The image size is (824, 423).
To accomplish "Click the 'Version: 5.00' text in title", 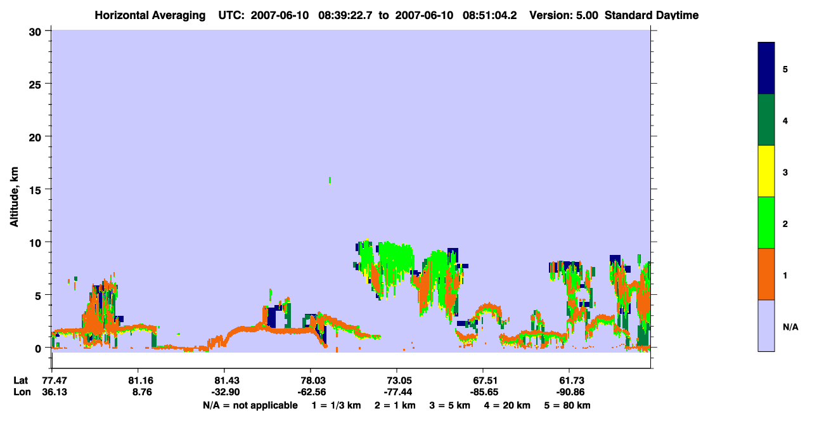I will tap(565, 15).
